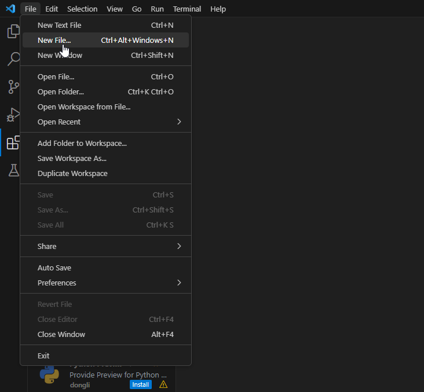Open the Selection menu
The height and width of the screenshot is (392, 424).
(x=82, y=9)
